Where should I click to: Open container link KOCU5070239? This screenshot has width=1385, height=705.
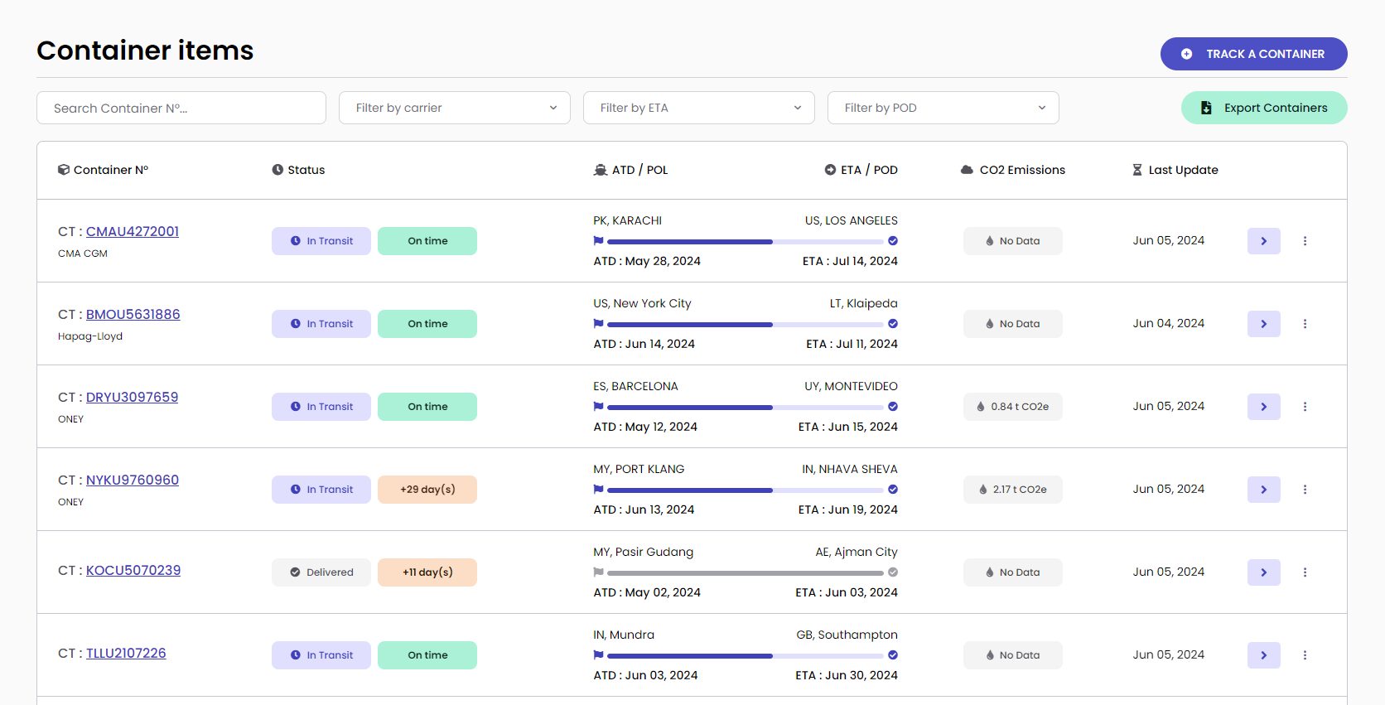(x=133, y=570)
